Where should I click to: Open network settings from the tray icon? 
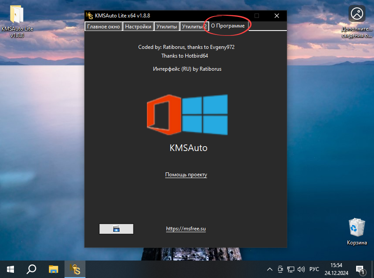click(291, 269)
